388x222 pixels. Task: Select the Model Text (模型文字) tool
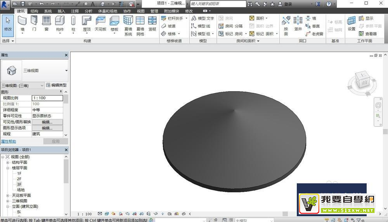pos(203,18)
